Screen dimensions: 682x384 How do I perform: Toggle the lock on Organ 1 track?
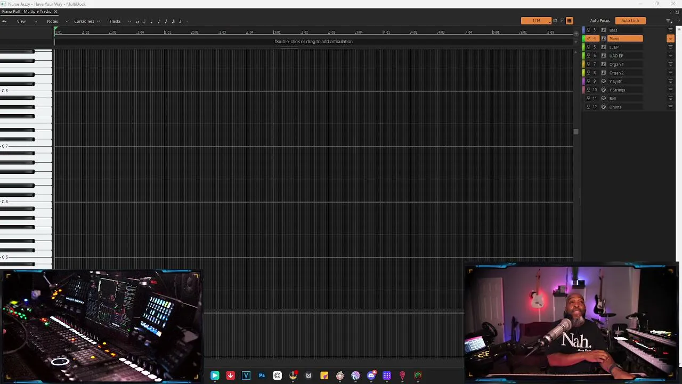tap(588, 64)
